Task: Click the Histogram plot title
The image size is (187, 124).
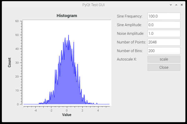Action: tap(67, 16)
